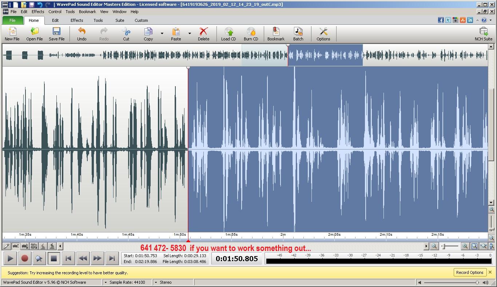
Task: Click vertical zoom-in magnifier on right edge
Action: tap(492, 210)
